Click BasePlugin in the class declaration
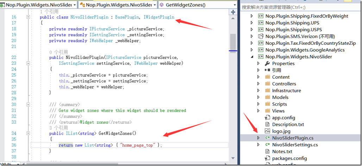 (x=127, y=17)
